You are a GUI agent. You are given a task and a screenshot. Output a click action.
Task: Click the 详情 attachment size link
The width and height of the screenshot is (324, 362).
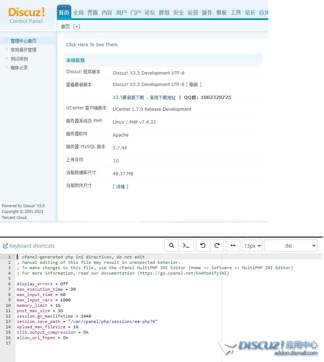pyautogui.click(x=120, y=187)
